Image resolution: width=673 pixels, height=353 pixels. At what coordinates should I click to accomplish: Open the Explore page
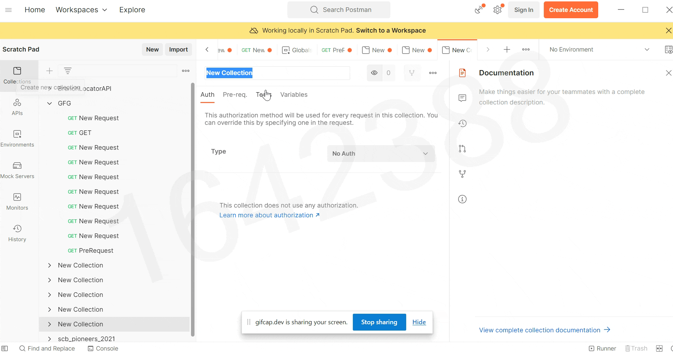tap(132, 10)
